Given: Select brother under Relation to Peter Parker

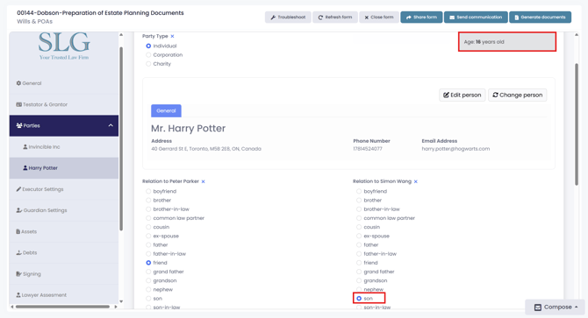Looking at the screenshot, I should pos(148,200).
